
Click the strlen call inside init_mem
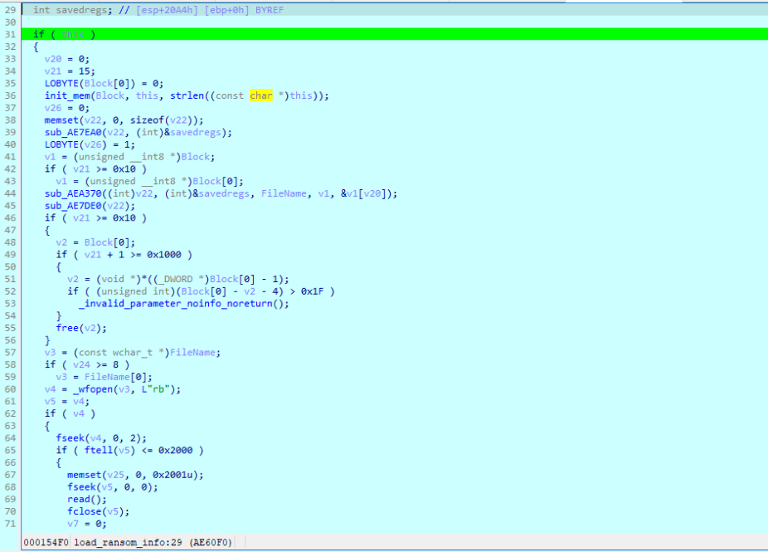pyautogui.click(x=186, y=95)
